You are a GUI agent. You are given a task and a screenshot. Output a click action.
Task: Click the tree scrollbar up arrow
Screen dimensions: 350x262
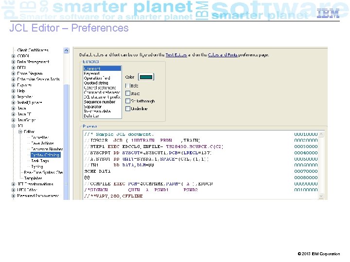[66, 50]
